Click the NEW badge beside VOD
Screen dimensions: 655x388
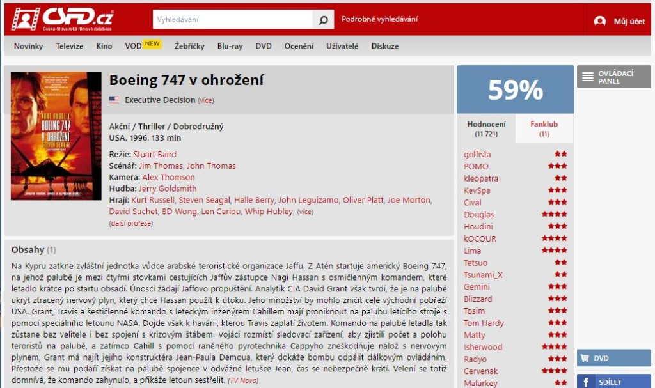152,44
